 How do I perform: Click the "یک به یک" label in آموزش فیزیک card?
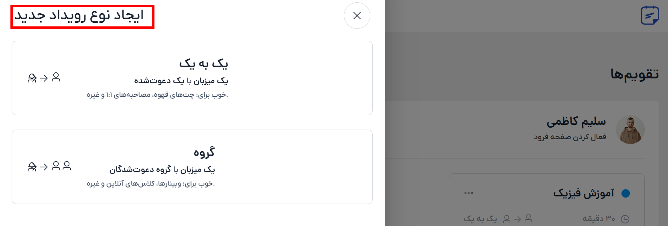[480, 219]
